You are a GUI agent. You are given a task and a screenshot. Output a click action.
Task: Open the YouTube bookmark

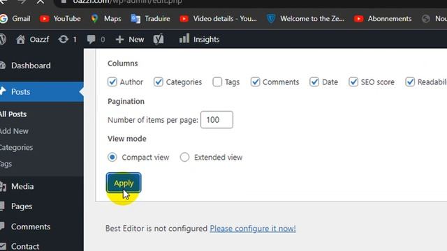coord(60,19)
